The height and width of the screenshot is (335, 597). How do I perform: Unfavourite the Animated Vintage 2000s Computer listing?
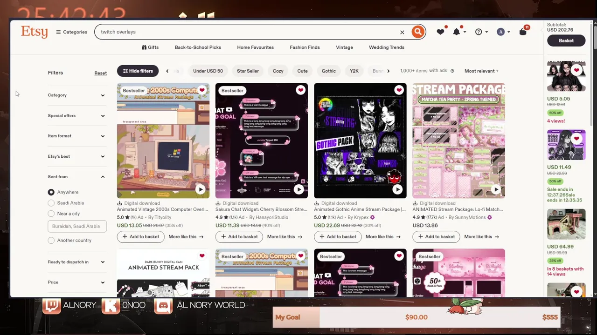point(202,90)
